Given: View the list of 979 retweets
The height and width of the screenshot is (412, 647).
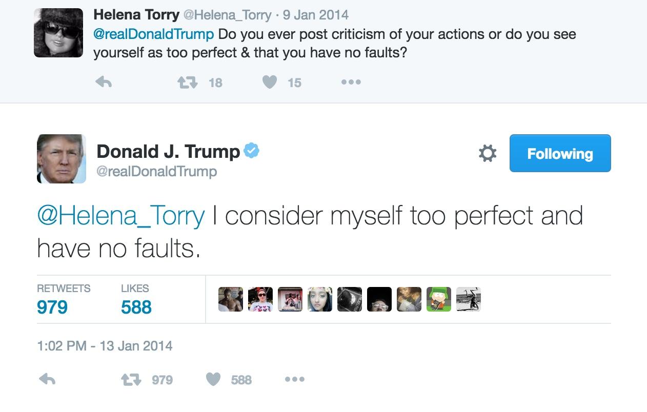Looking at the screenshot, I should coord(52,307).
